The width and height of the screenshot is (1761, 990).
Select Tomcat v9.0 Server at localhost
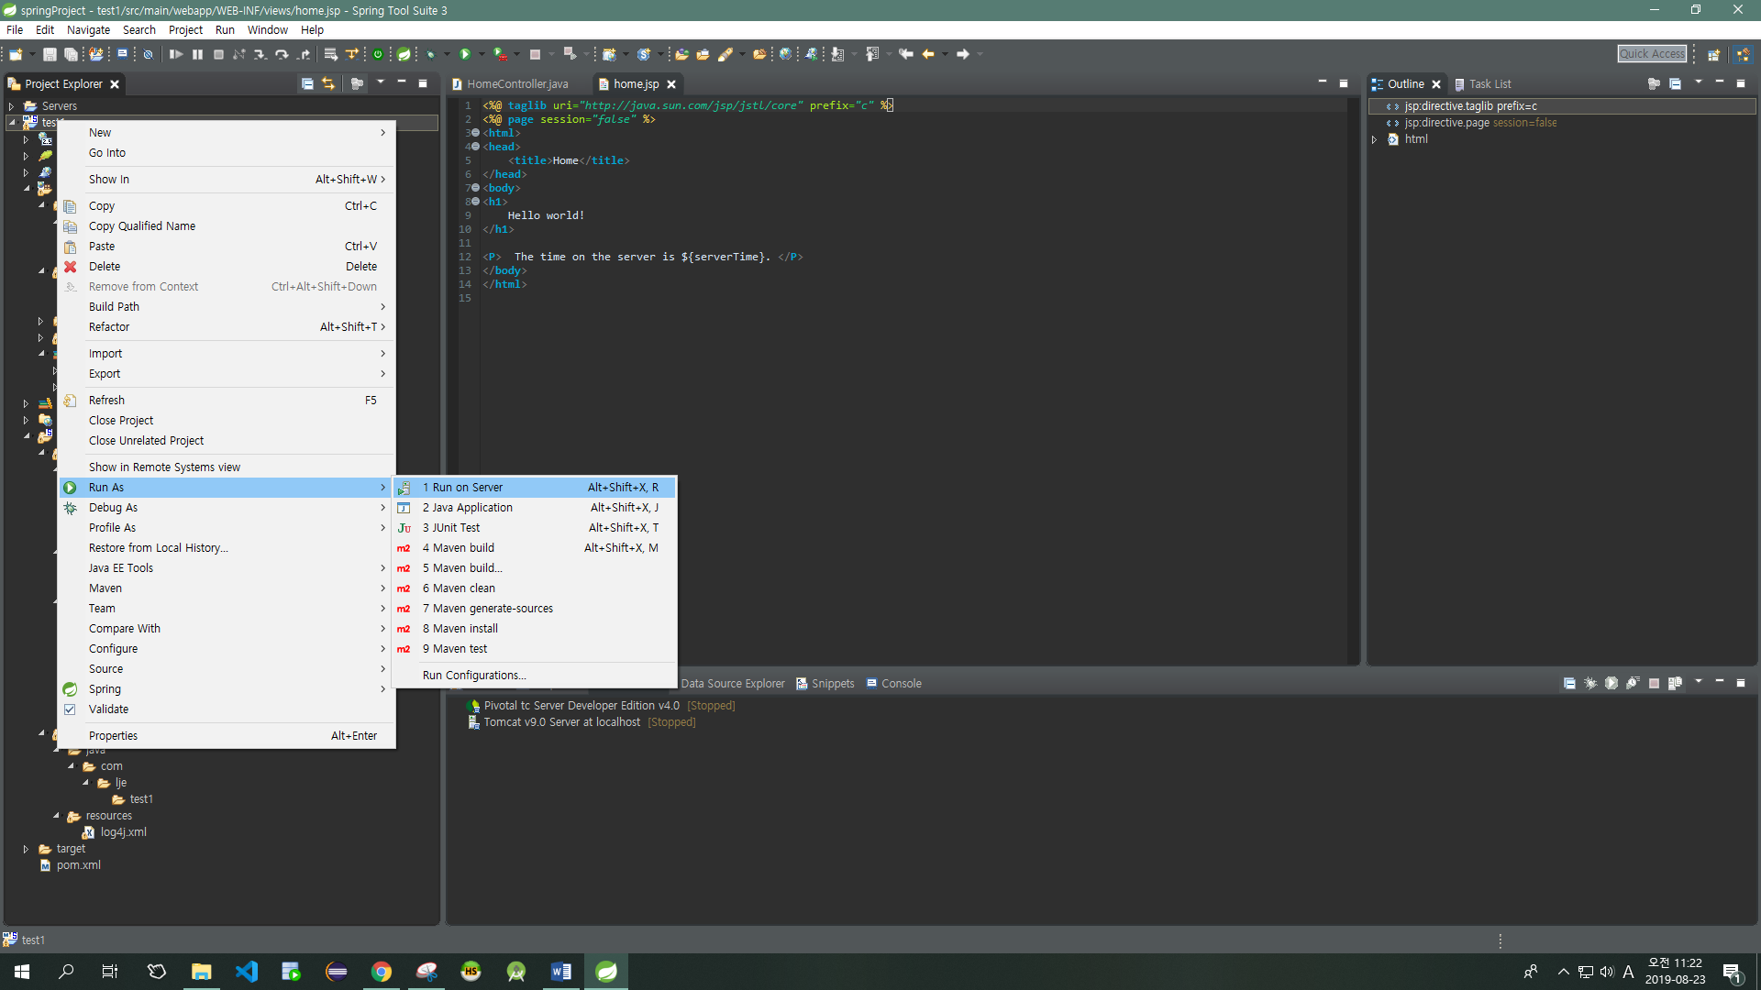[x=561, y=722]
